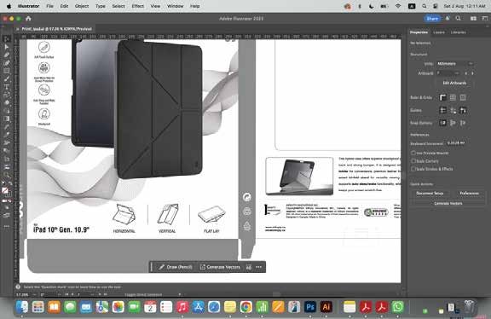This screenshot has width=491, height=319.
Task: Open the more options ellipsis in taskbar
Action: [258, 267]
